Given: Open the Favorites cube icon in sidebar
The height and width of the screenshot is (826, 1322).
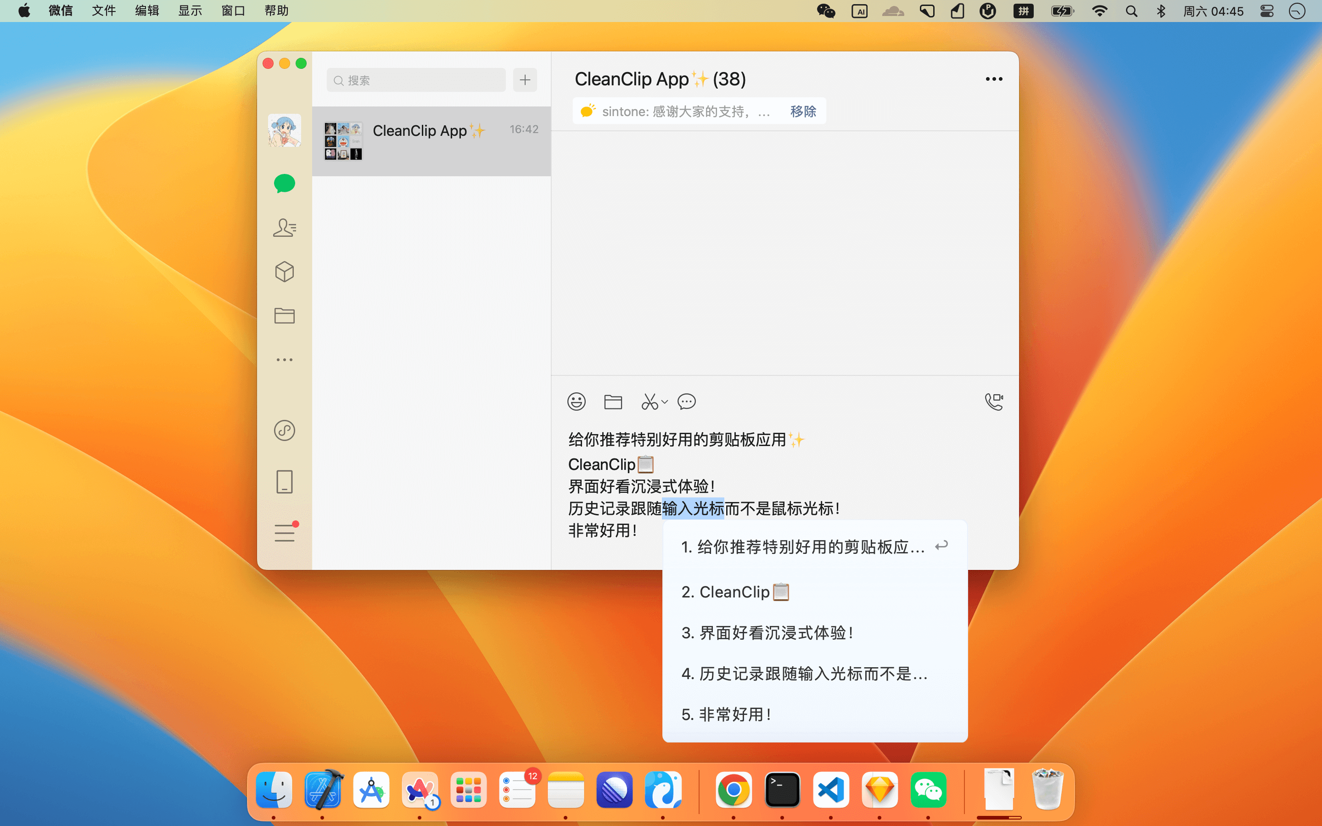Looking at the screenshot, I should tap(284, 272).
